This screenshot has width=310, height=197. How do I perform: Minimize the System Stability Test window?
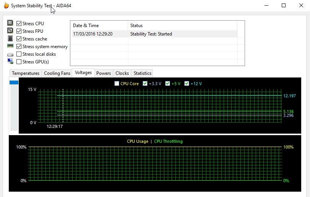click(266, 5)
